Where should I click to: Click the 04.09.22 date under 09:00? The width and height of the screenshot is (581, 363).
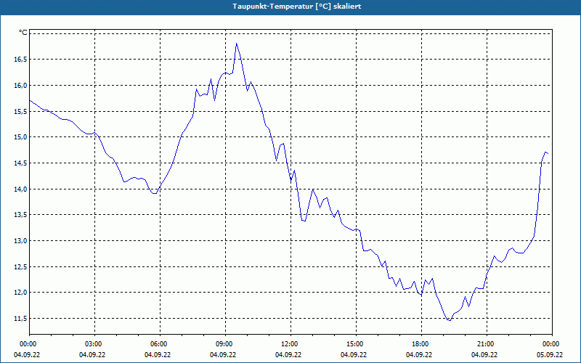pyautogui.click(x=223, y=355)
